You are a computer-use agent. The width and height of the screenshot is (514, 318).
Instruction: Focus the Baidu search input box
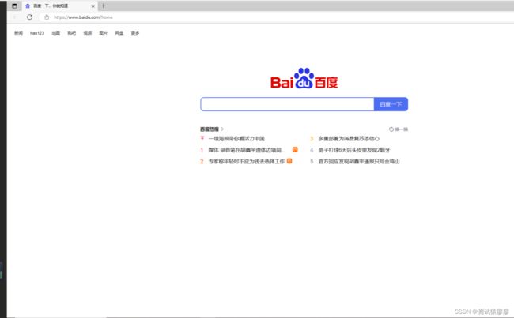tap(287, 104)
